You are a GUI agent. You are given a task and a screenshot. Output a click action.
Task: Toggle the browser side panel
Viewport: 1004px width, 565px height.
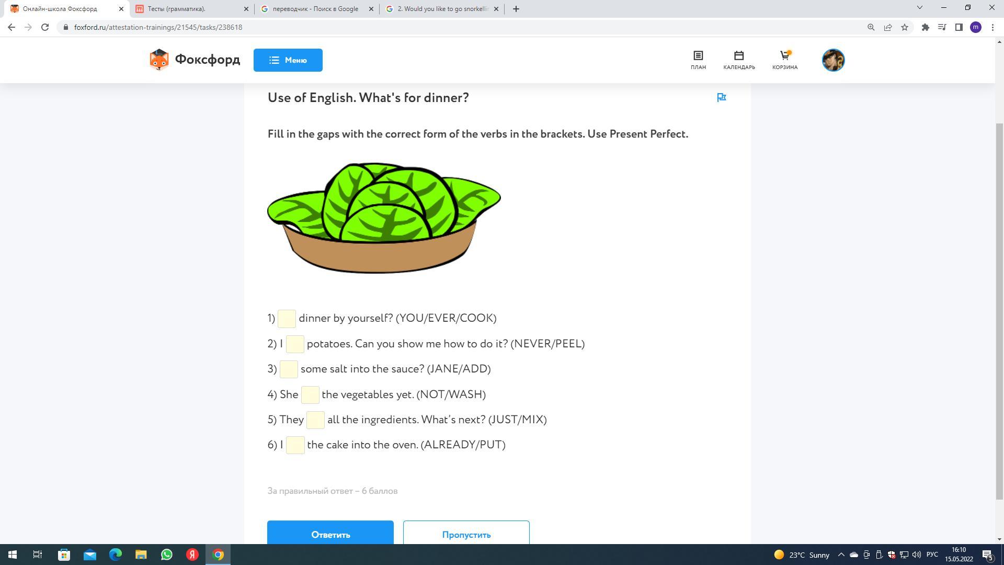959,27
